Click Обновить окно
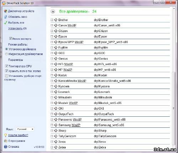The width and height of the screenshot is (178, 153). point(17,17)
